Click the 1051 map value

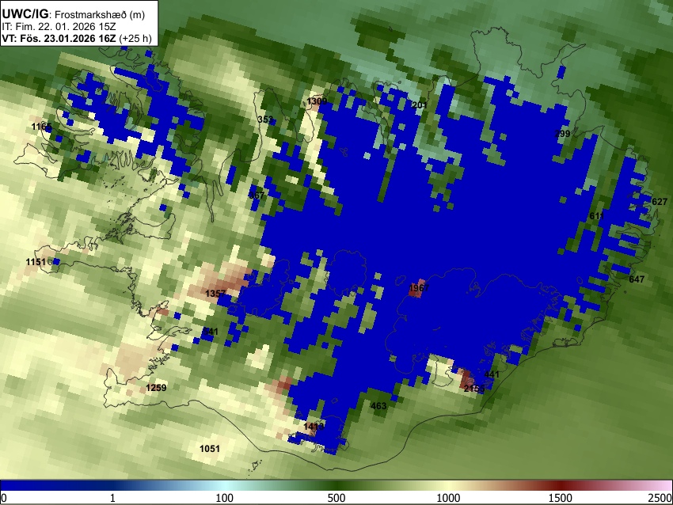(x=210, y=449)
